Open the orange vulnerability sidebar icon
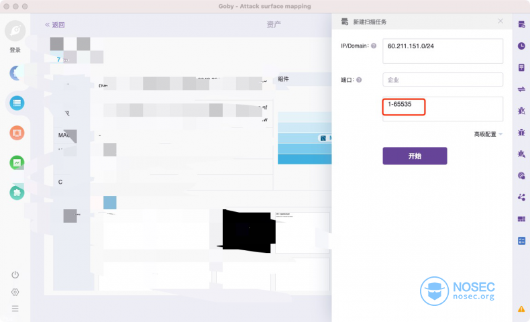The height and width of the screenshot is (322, 530). click(17, 133)
